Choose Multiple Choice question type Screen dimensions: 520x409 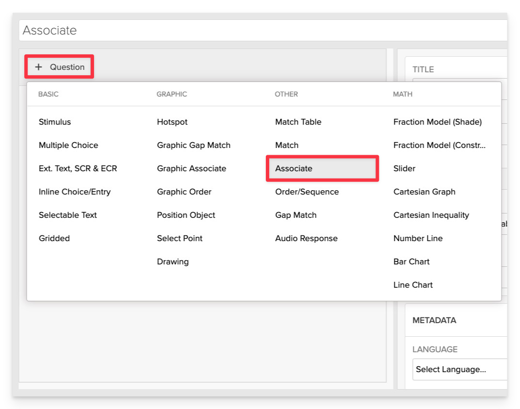[x=68, y=145]
